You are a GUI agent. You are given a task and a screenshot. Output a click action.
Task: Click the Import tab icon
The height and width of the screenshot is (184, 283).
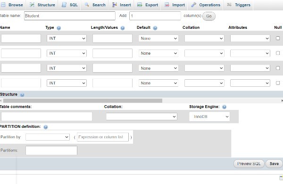click(167, 5)
